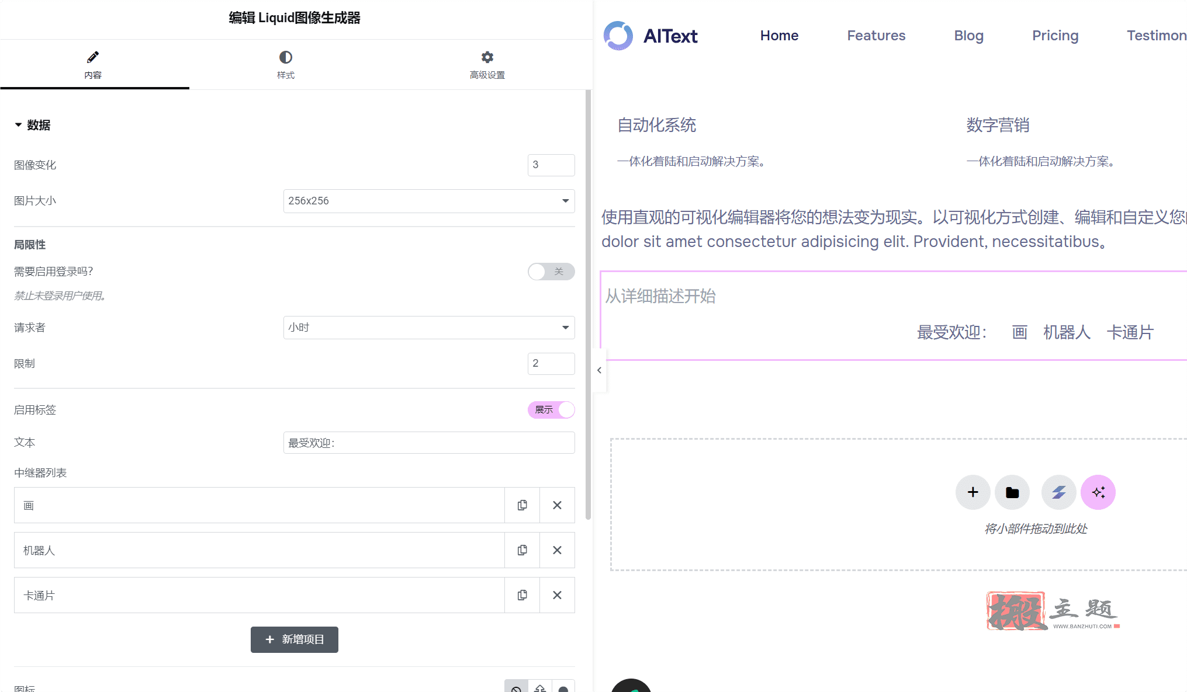This screenshot has height=692, width=1187.
Task: Toggle the 需要启用登录吗 switch
Action: click(551, 272)
